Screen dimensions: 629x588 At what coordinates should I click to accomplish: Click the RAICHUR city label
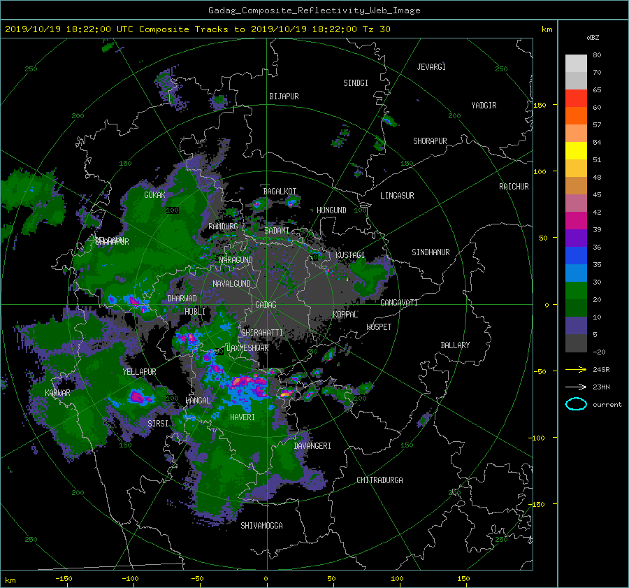tap(514, 187)
